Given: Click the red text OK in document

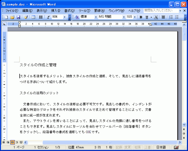Looking at the screenshot, I should coord(88,132).
